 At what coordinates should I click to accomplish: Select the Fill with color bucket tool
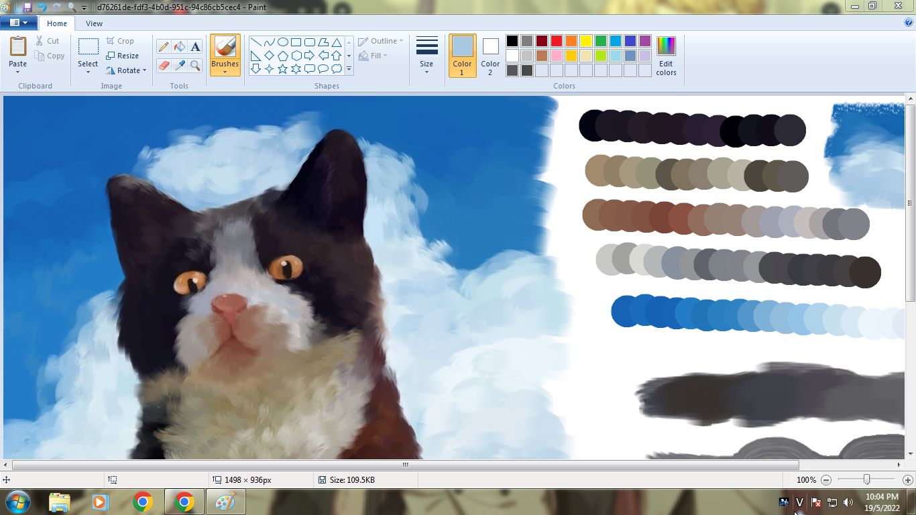[179, 46]
